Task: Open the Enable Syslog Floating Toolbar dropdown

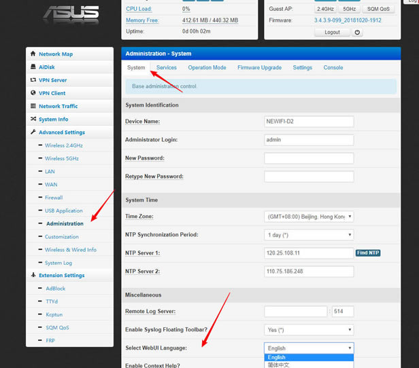Action: point(309,329)
